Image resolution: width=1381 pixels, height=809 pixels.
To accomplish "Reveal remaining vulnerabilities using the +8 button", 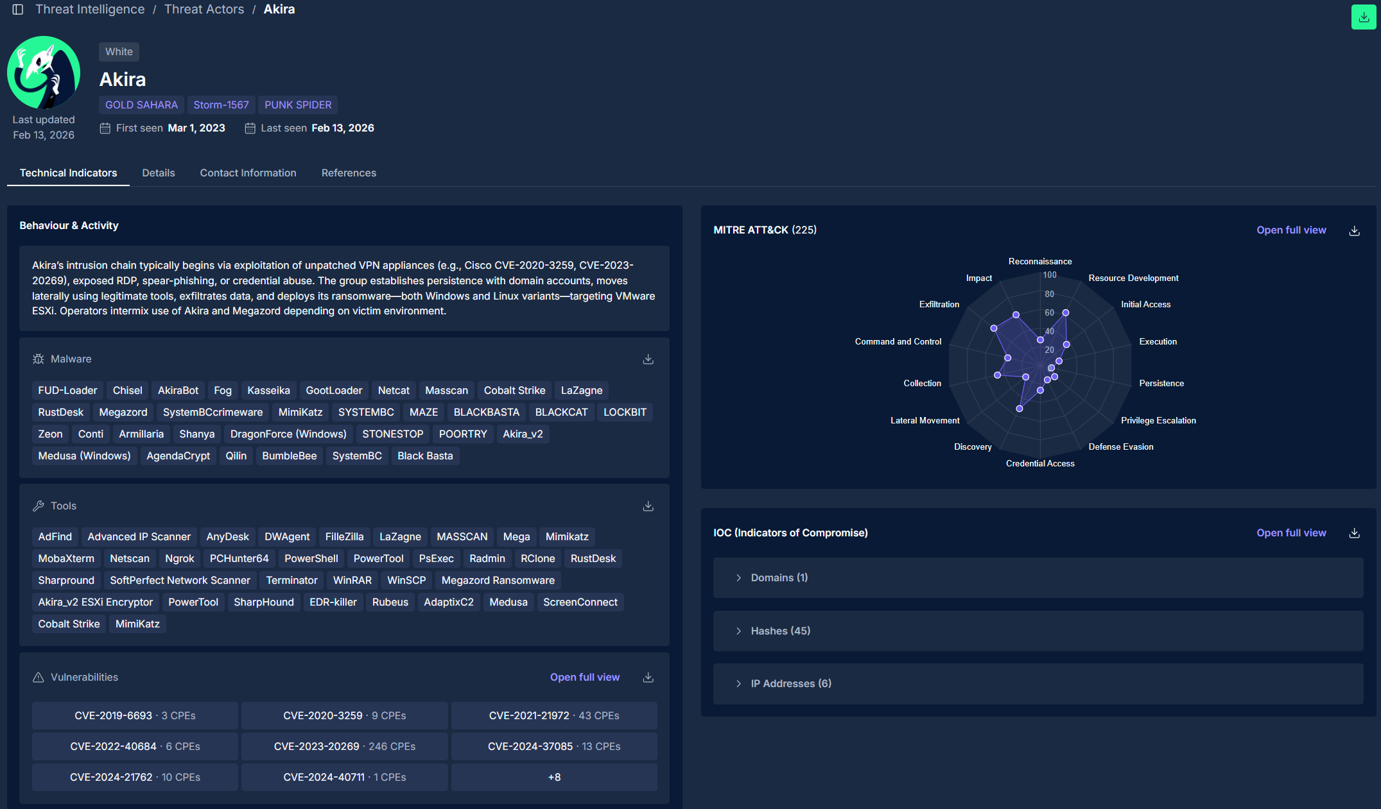I will [553, 777].
